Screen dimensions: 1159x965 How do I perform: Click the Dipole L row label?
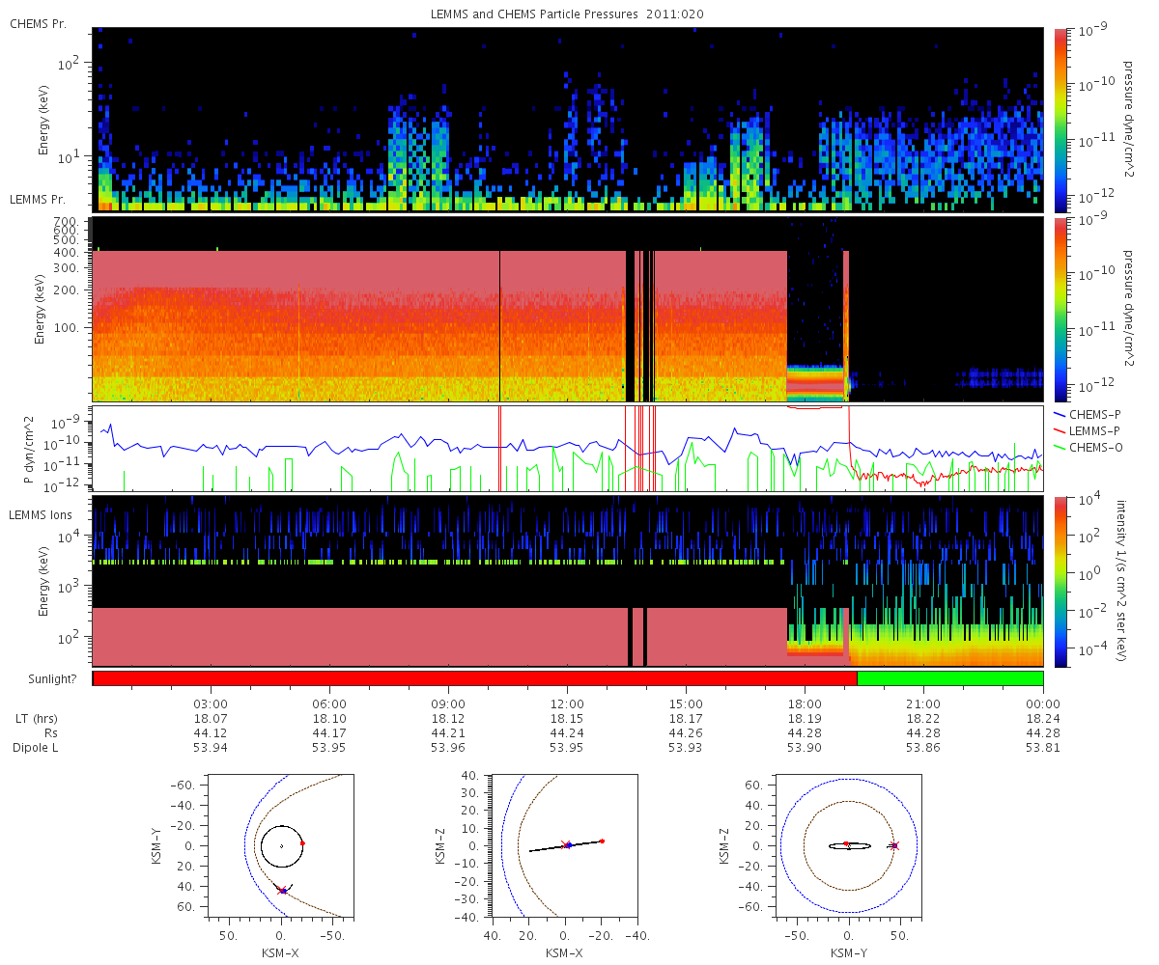tap(40, 748)
